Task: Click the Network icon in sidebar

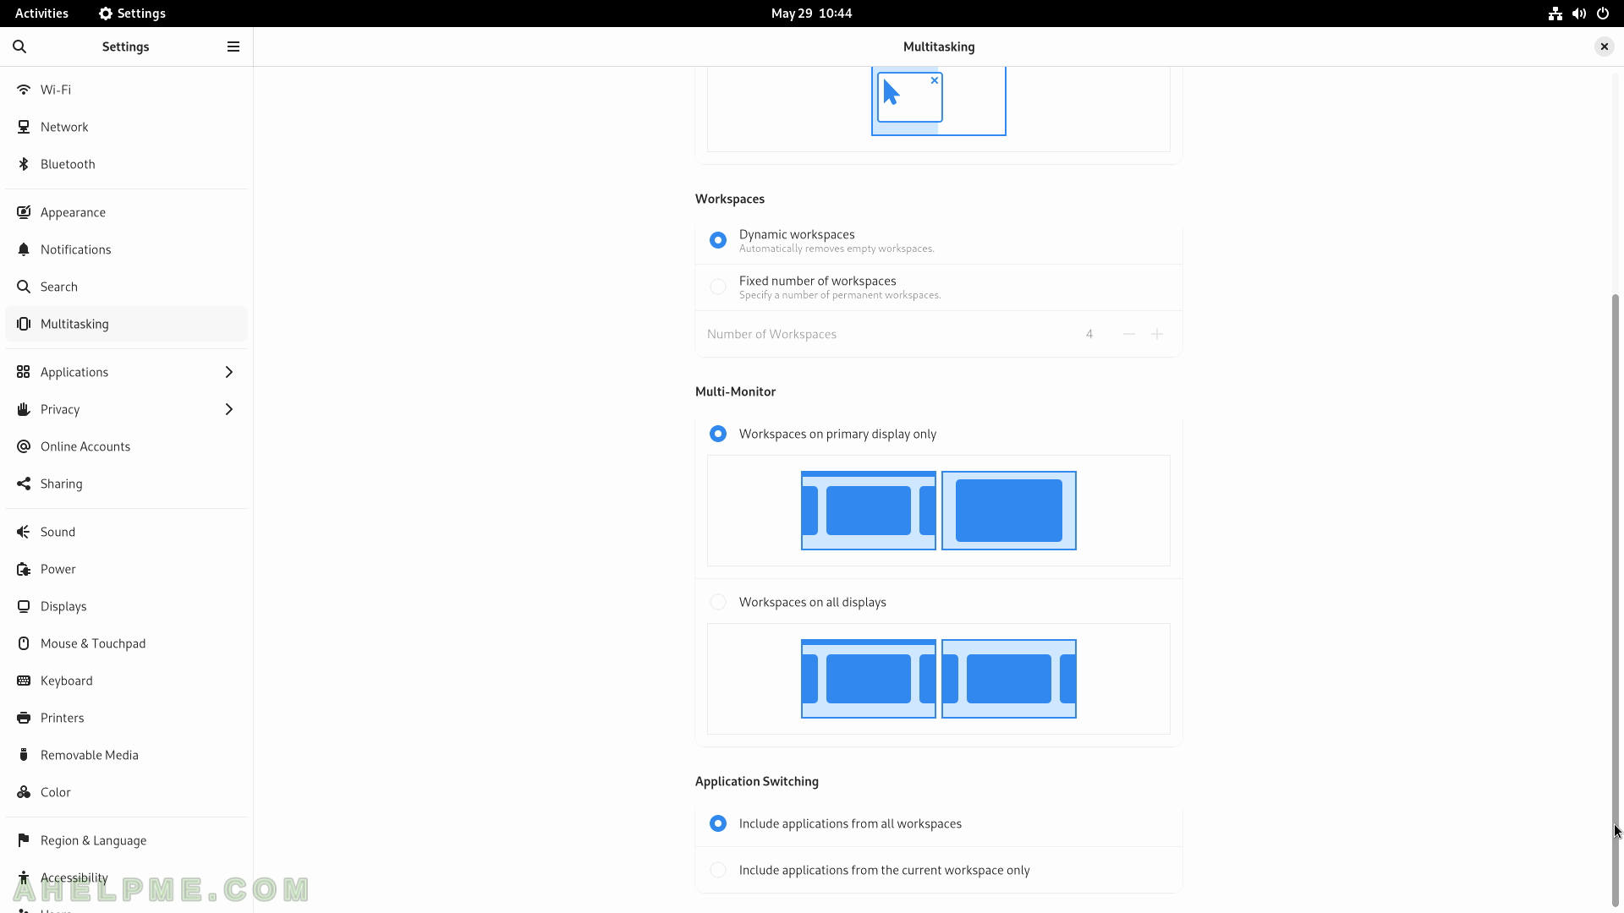Action: pyautogui.click(x=24, y=127)
